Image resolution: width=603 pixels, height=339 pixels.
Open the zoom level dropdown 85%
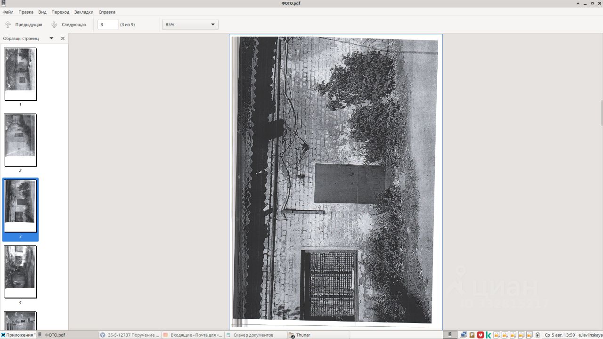190,24
